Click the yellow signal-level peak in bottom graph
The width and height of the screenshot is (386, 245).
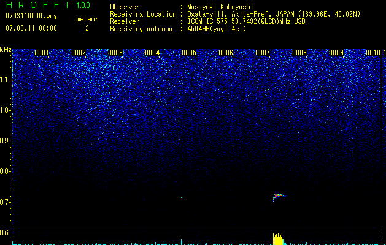[x=278, y=239]
